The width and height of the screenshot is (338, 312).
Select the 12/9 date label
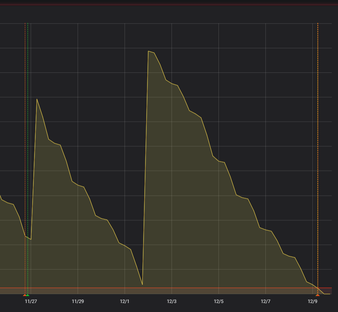coord(312,301)
